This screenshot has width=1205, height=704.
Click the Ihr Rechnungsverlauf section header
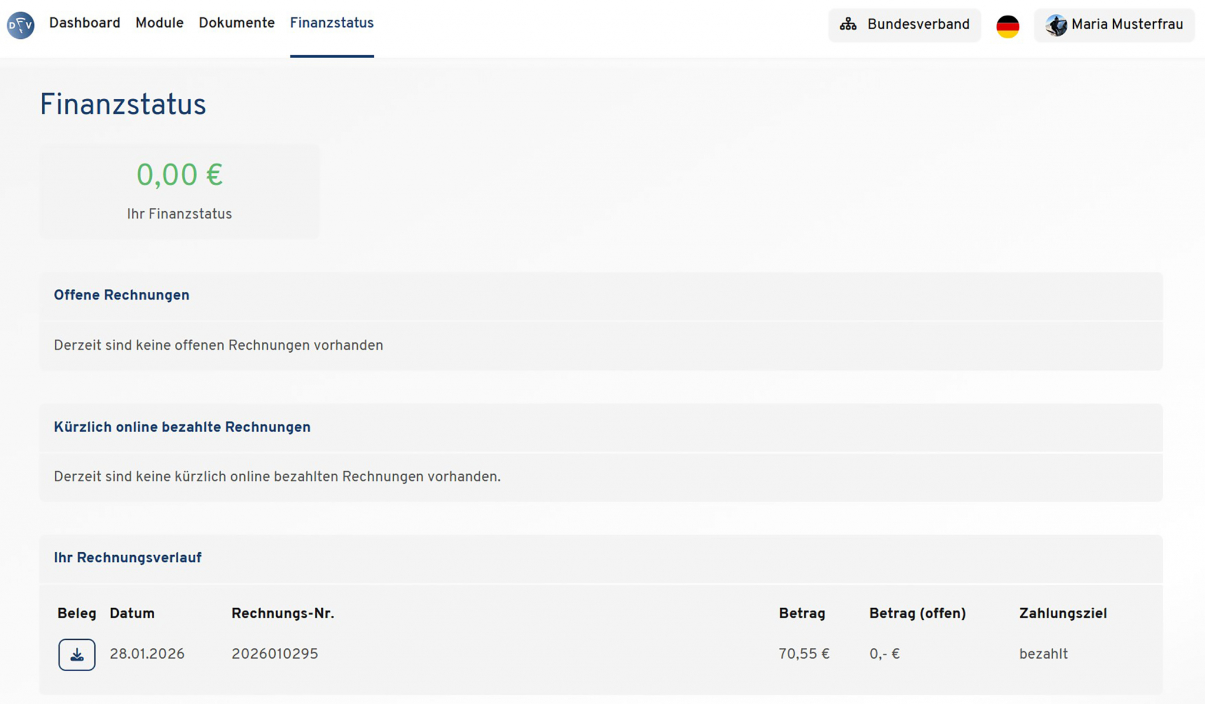128,558
